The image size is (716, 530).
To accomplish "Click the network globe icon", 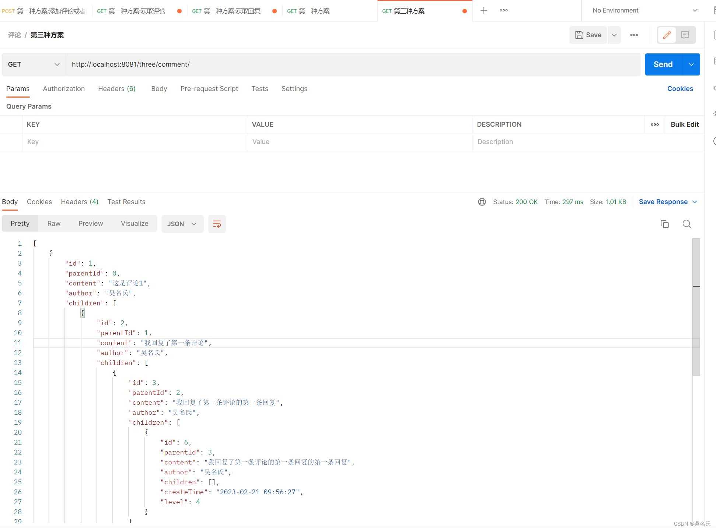I will [482, 202].
